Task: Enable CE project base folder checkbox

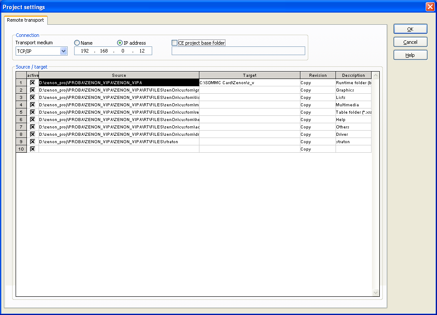Action: 175,43
